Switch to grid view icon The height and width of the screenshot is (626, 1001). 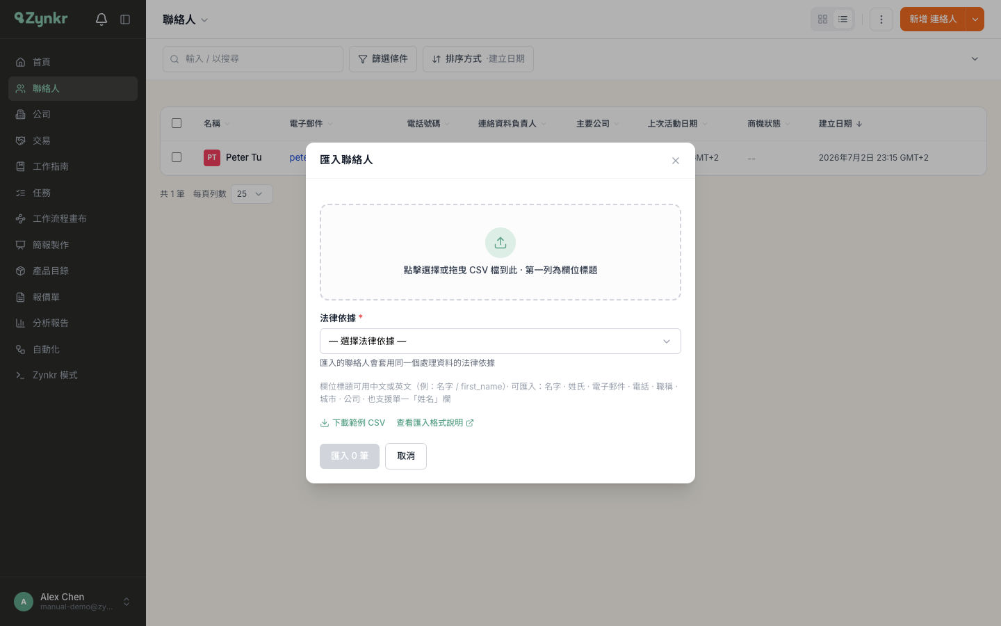(823, 19)
